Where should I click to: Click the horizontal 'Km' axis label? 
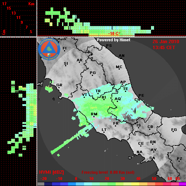point(31,4)
